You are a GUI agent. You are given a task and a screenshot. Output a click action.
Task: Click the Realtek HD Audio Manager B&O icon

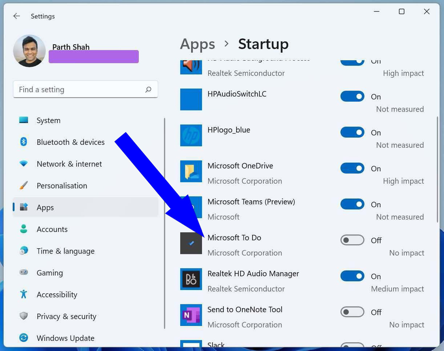tap(191, 279)
